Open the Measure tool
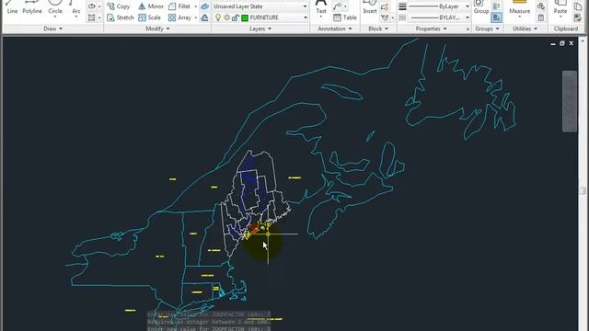Viewport: 589px width, 331px height. [519, 7]
